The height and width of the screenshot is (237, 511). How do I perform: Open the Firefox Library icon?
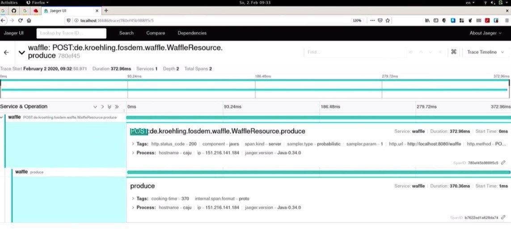tap(427, 20)
